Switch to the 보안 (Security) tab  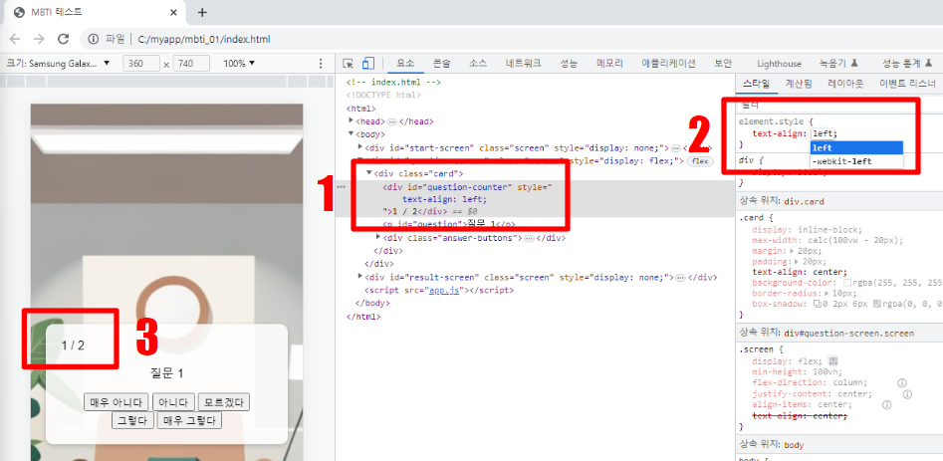click(723, 63)
